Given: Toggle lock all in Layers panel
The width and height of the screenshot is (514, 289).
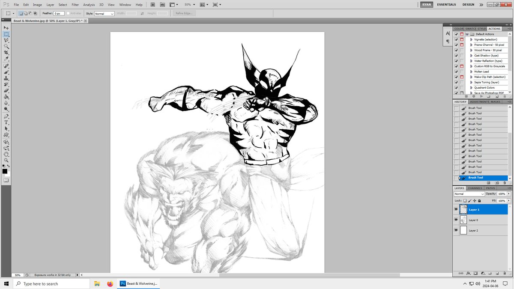Looking at the screenshot, I should tap(479, 201).
